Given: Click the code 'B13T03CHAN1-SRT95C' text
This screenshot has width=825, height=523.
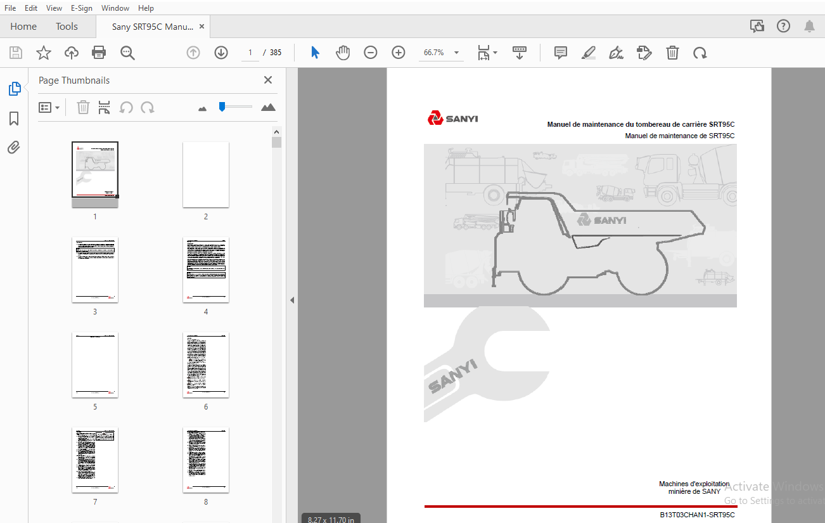Looking at the screenshot, I should tap(697, 515).
